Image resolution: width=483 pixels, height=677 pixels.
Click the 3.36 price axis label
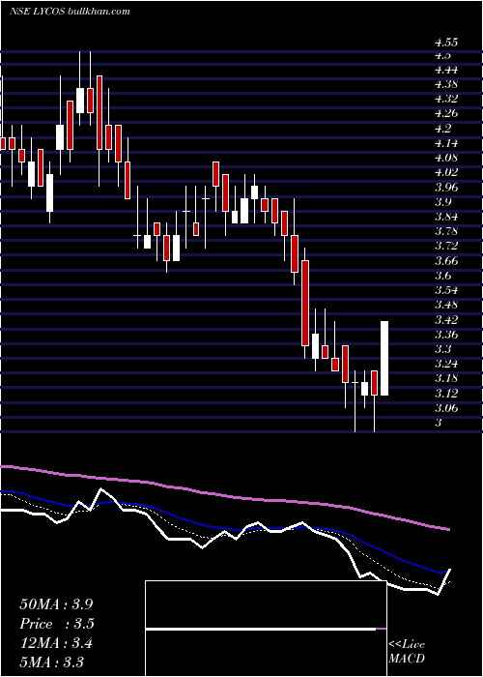pyautogui.click(x=446, y=335)
